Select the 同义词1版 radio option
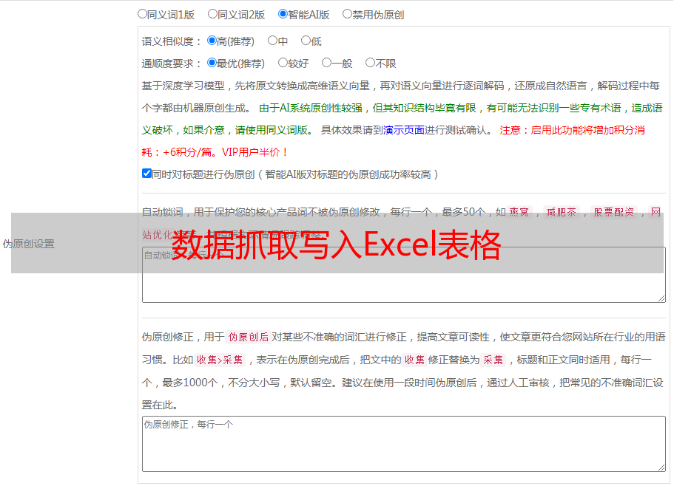The width and height of the screenshot is (674, 486). [142, 14]
